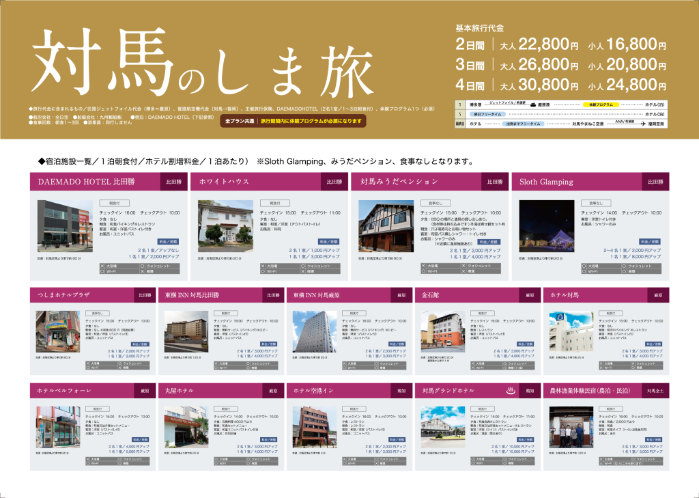Click the yellow 体験プログラム badge

pyautogui.click(x=601, y=105)
